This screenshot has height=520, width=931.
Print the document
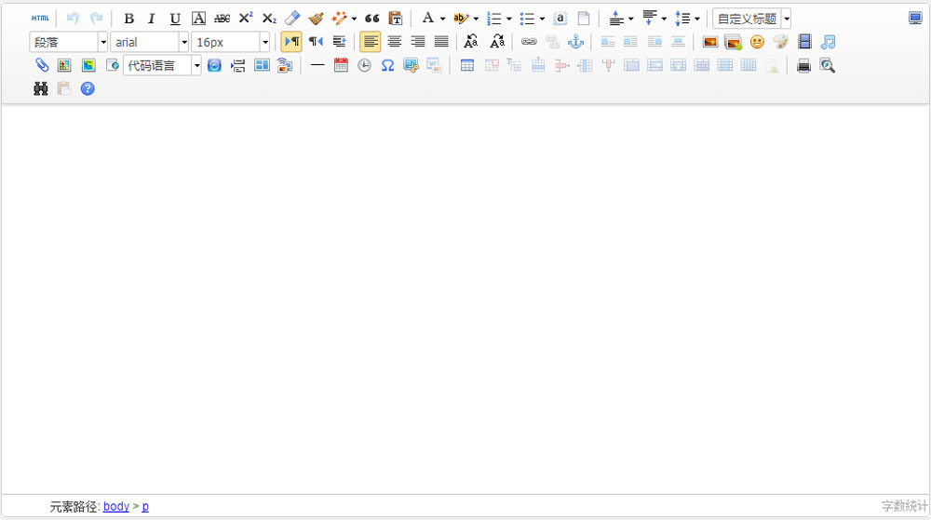coord(803,65)
